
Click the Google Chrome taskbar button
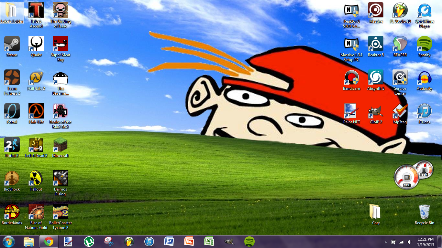[x=49, y=242]
